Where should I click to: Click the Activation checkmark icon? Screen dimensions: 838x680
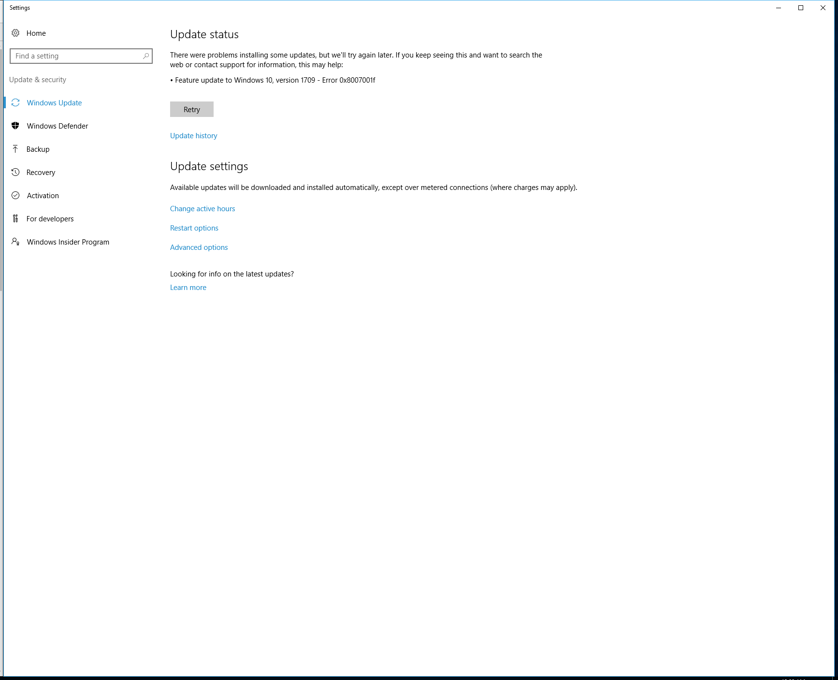point(15,195)
